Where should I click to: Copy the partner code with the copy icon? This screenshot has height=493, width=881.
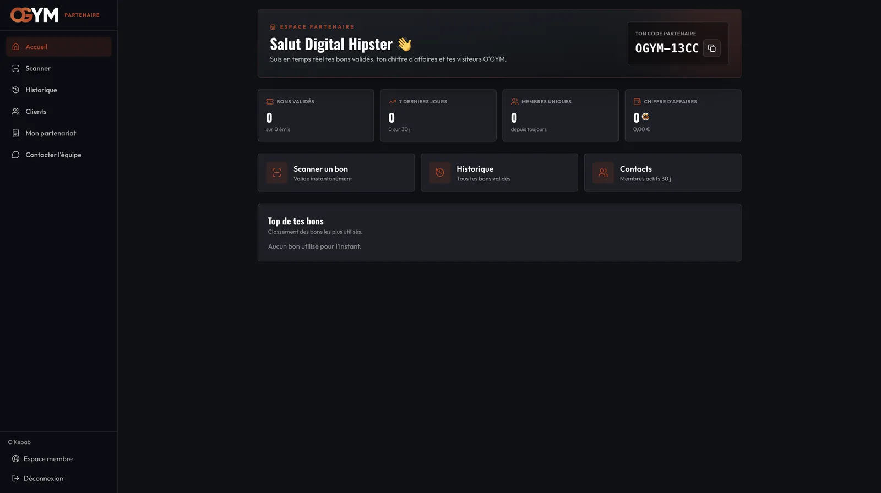coord(712,48)
